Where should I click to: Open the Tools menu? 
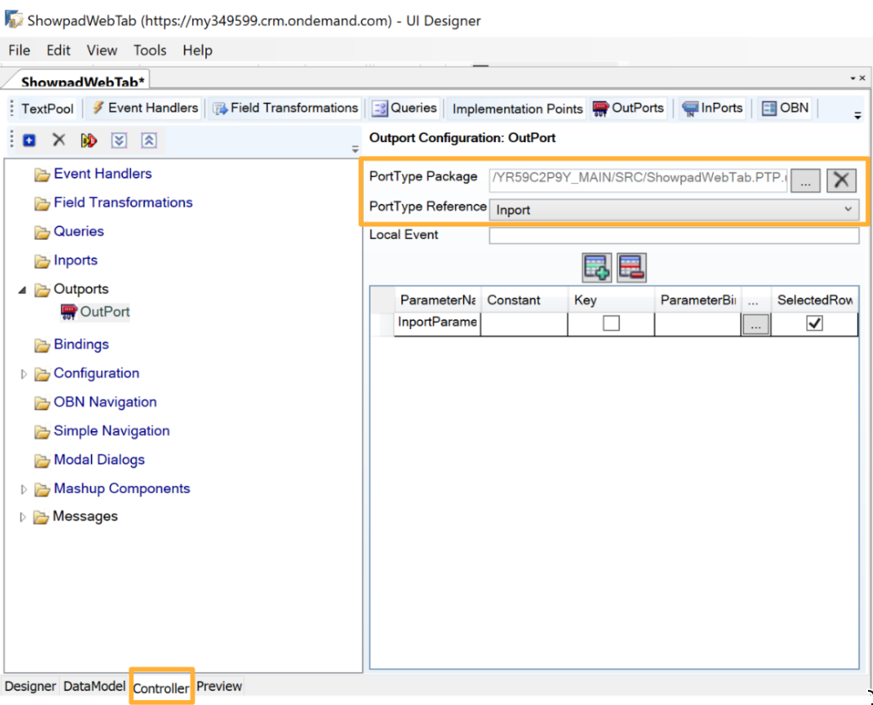(x=149, y=50)
